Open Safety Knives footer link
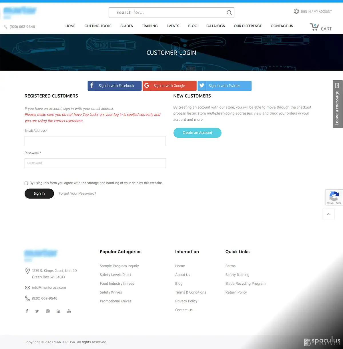 coord(111,292)
